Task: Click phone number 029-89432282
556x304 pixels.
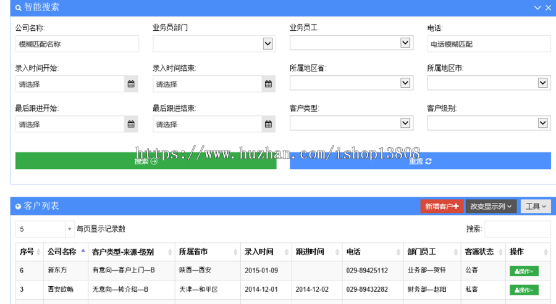Action: coord(367,289)
